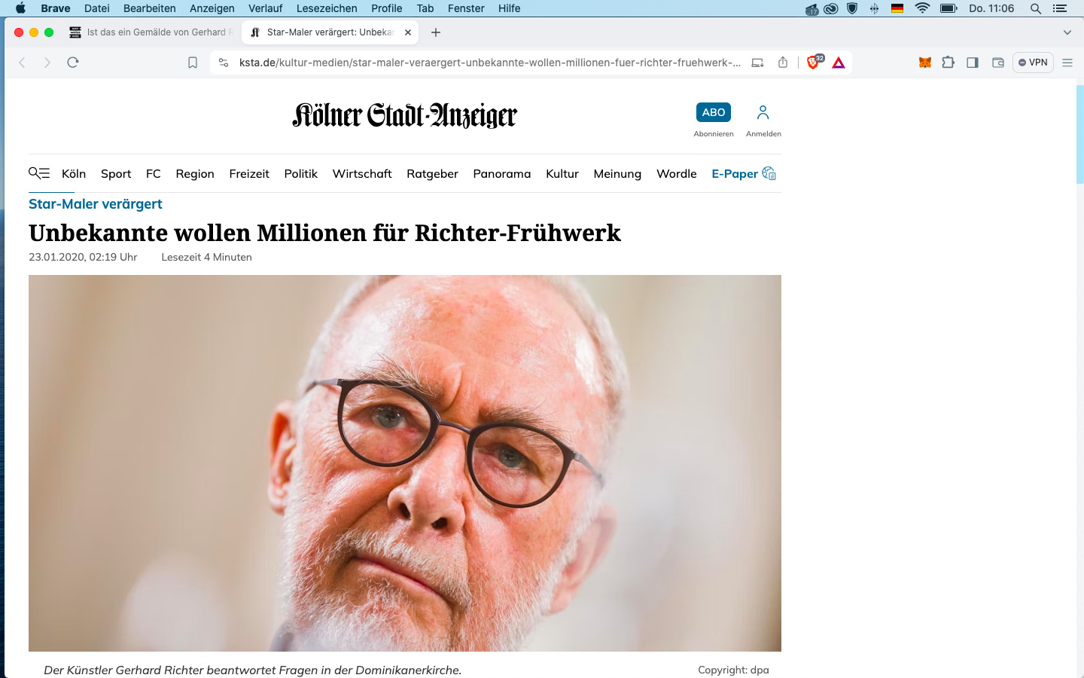Open macOS Control Center toggles
The image size is (1084, 678).
coord(1060,8)
